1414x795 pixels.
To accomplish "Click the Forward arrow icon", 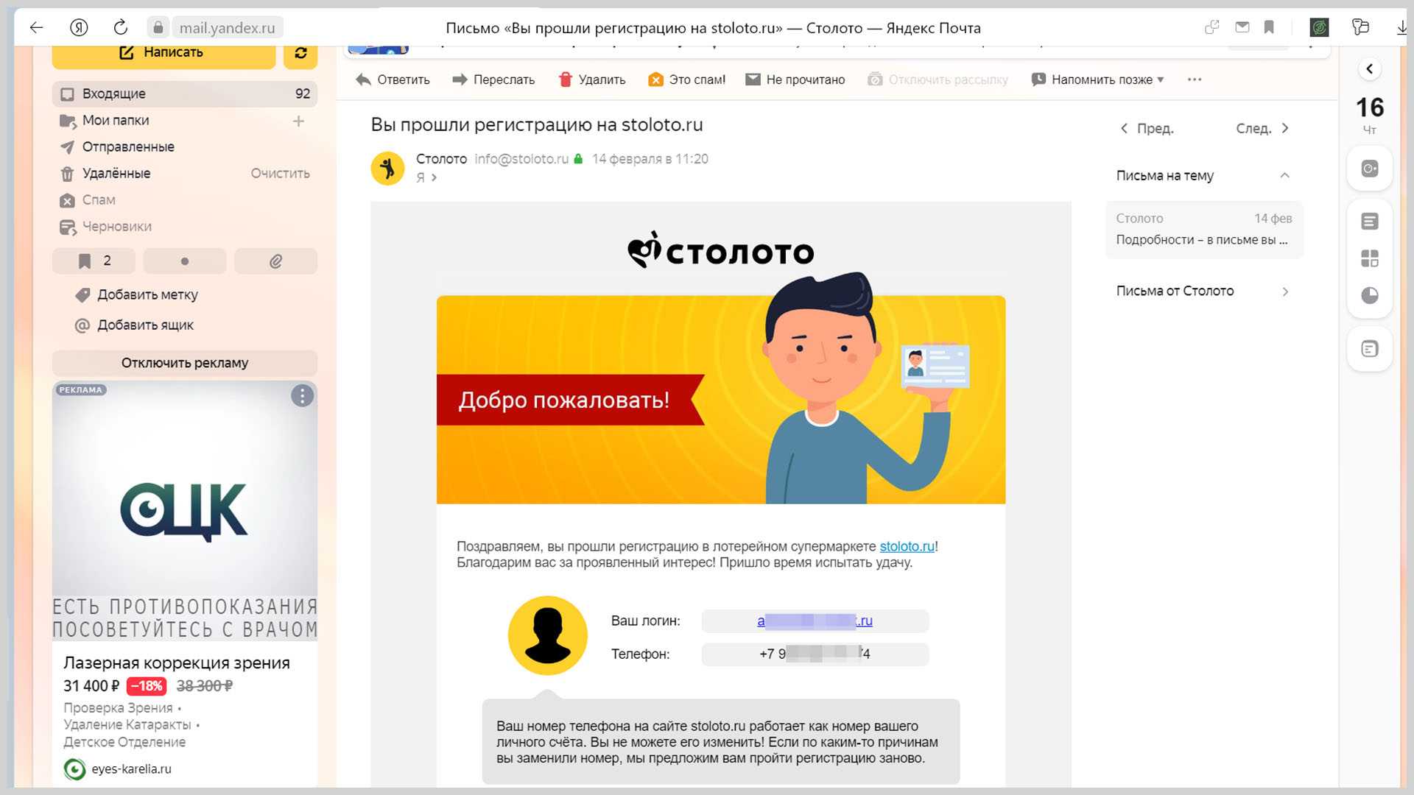I will point(460,79).
